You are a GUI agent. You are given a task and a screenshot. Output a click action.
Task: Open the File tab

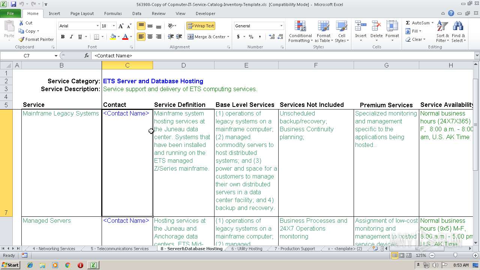pos(10,13)
